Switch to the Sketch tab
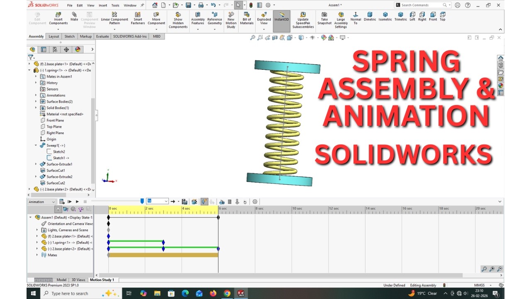531x299 pixels. (69, 37)
